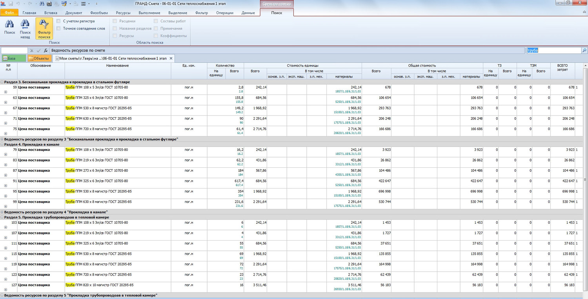
Task: Click the magnifier icon beside search field
Action: tap(584, 51)
